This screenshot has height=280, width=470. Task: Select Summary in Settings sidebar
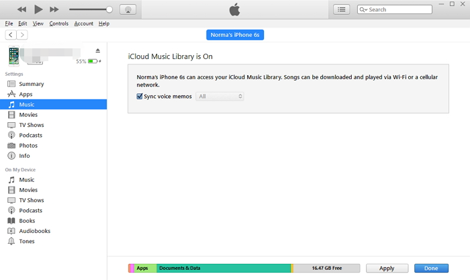tap(53, 84)
